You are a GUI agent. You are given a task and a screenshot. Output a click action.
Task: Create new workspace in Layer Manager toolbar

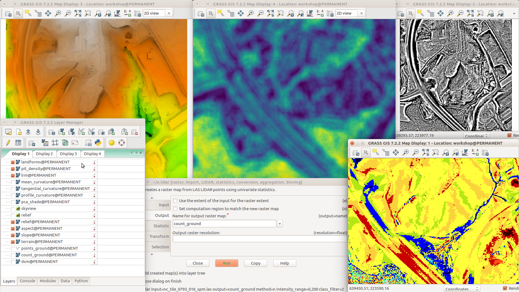click(x=19, y=132)
